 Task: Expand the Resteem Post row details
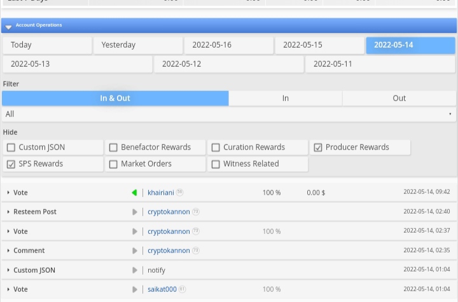tap(8, 212)
